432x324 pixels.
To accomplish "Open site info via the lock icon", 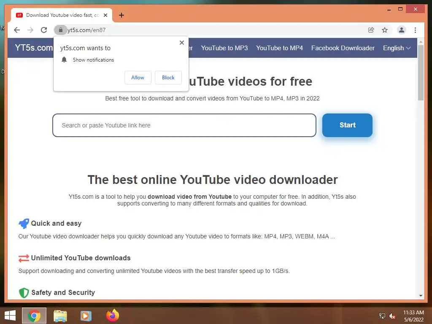I will tap(61, 30).
